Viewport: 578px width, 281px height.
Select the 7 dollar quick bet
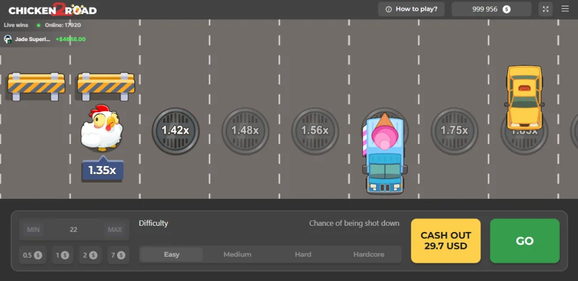(x=118, y=255)
